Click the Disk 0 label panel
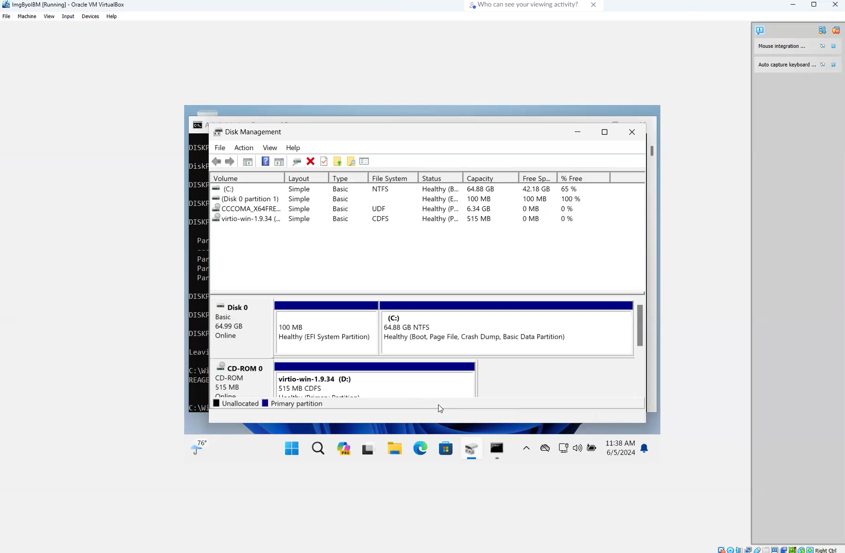845x553 pixels. pyautogui.click(x=241, y=327)
